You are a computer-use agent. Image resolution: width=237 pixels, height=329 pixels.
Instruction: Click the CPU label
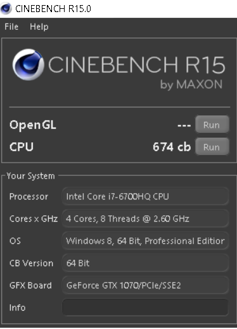tap(22, 147)
